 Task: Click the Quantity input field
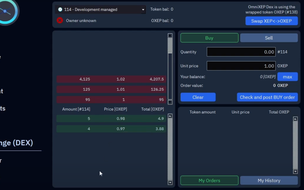click(x=241, y=52)
